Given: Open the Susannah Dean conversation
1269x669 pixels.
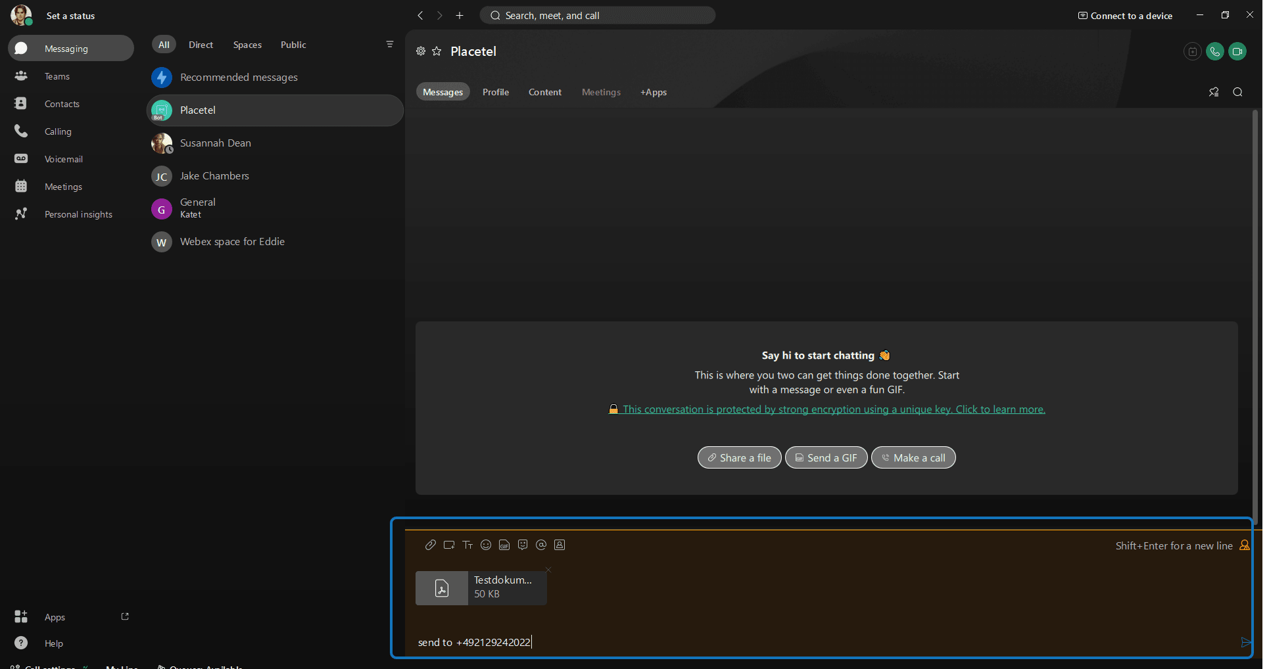Looking at the screenshot, I should (x=275, y=143).
